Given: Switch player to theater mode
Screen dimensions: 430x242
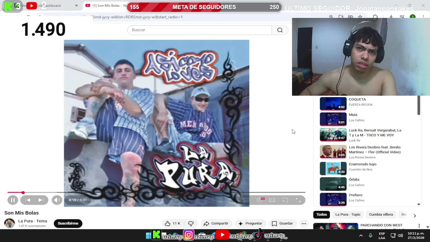Looking at the screenshot, I should click(x=272, y=200).
